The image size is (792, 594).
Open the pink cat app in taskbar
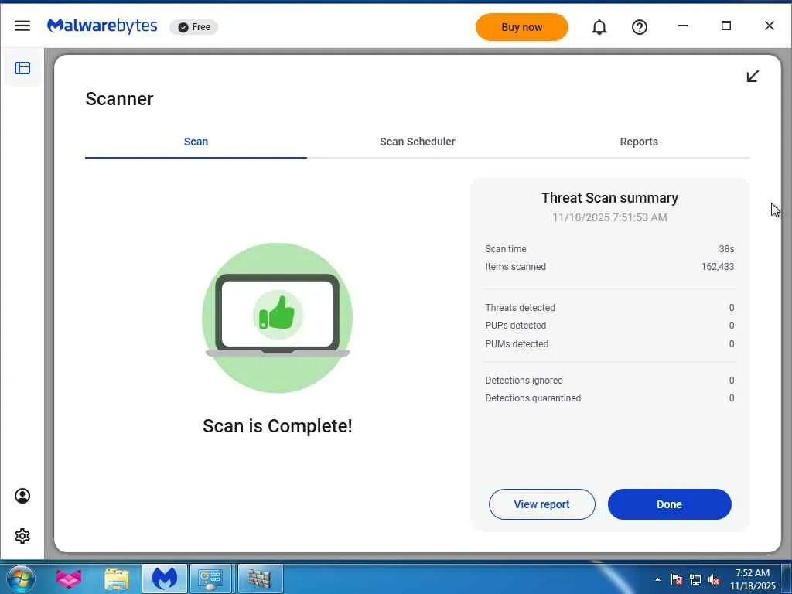pos(69,579)
